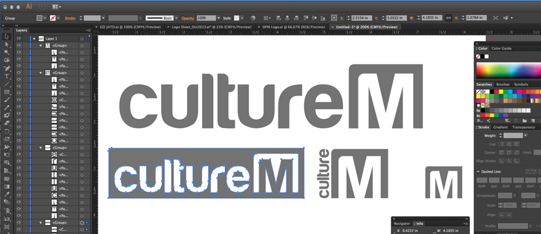Open Adobe Bridge from title bar
The height and width of the screenshot is (234, 541).
[42, 6]
